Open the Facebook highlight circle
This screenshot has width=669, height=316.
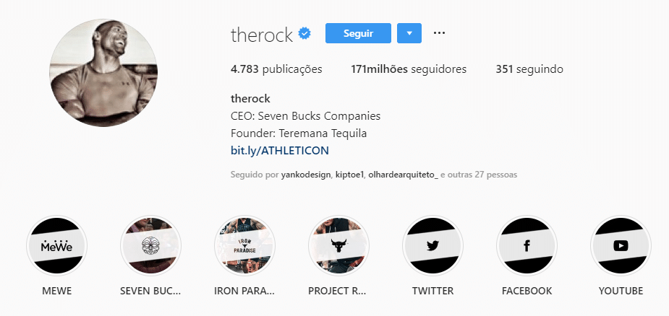coord(527,246)
